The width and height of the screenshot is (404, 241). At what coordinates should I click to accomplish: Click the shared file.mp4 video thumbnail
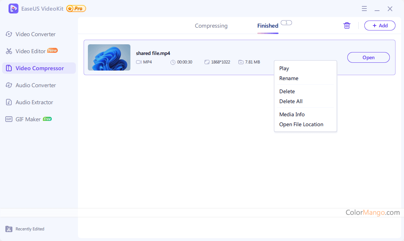tap(109, 57)
